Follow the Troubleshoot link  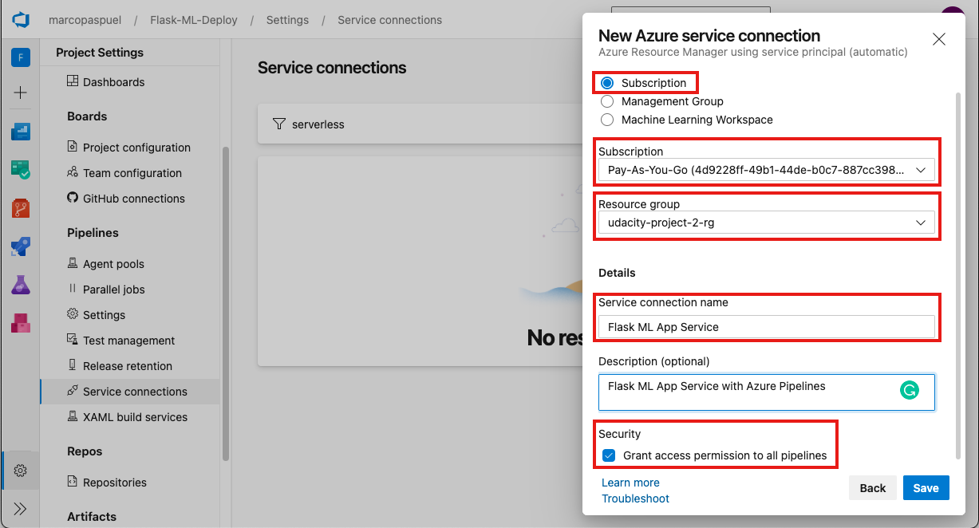635,498
